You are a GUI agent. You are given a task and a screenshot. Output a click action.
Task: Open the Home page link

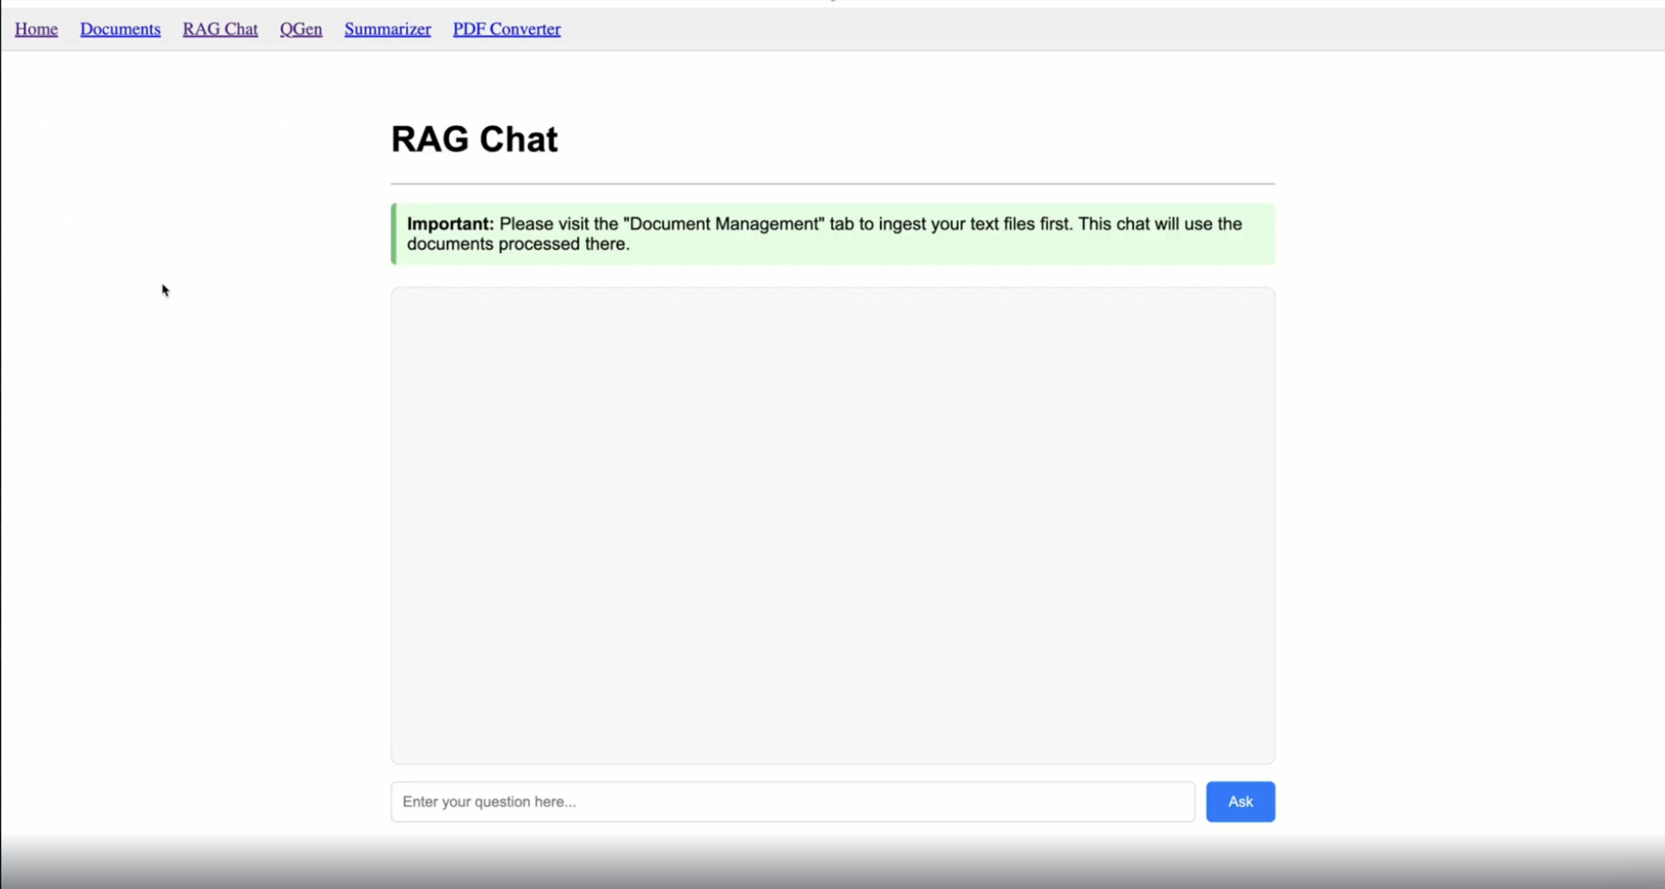point(36,29)
